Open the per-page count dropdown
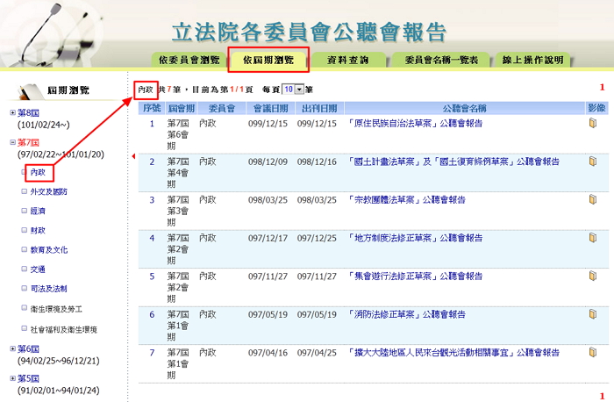Viewport: 614px width, 402px height. tap(298, 90)
